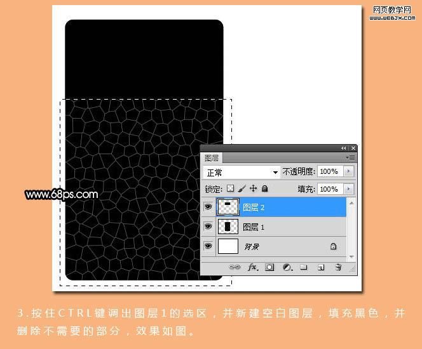Select the 图层 2 thumbnail
422x349 pixels.
[x=228, y=207]
